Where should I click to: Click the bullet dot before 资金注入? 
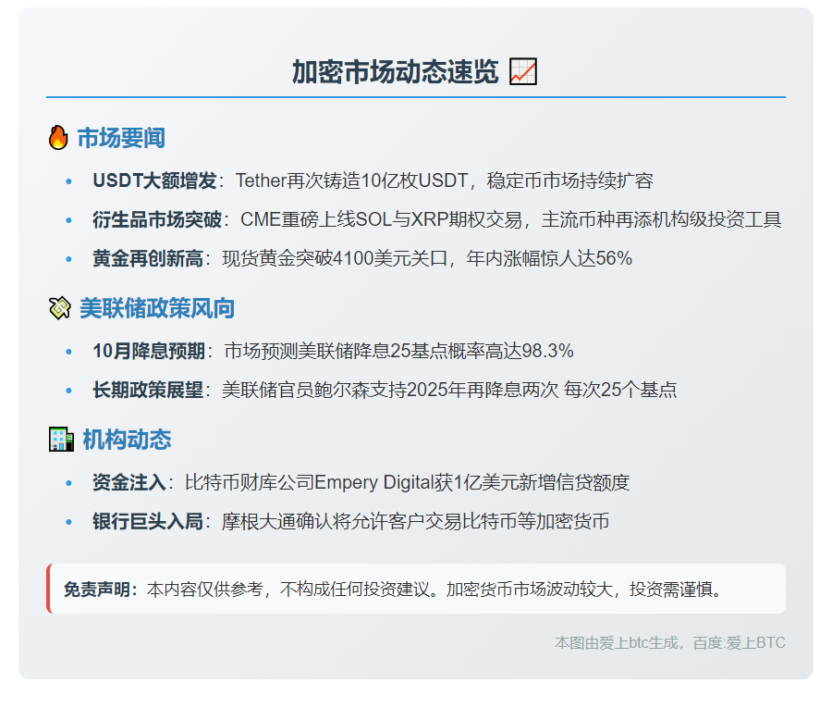[x=69, y=483]
